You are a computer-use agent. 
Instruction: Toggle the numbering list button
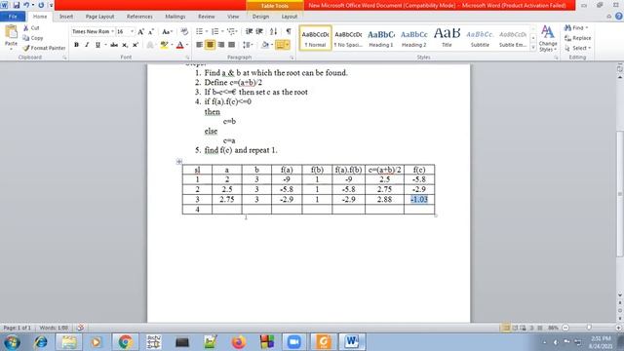pos(215,31)
